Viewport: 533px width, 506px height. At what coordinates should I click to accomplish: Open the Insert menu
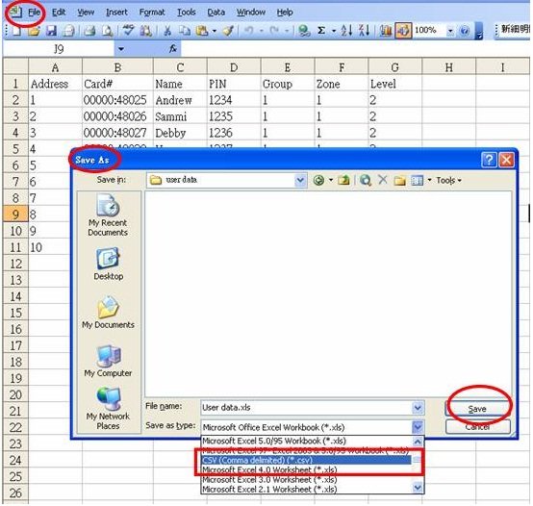coord(116,13)
